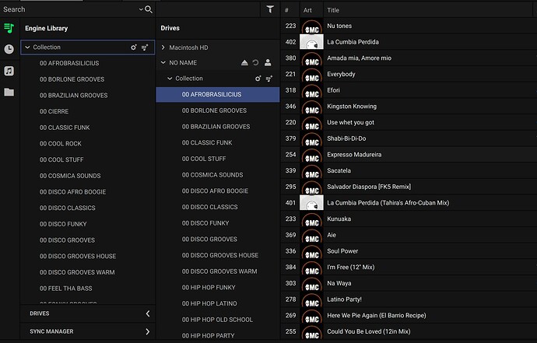Viewport: 537px width, 343px height.
Task: Select 00 AFROBRASILICIUS in Engine Library
Action: click(x=69, y=63)
